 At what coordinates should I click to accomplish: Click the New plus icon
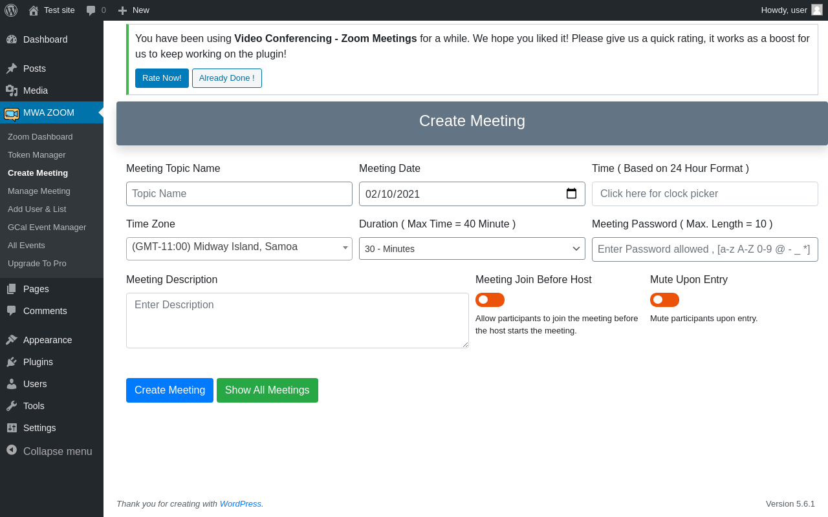(x=122, y=10)
